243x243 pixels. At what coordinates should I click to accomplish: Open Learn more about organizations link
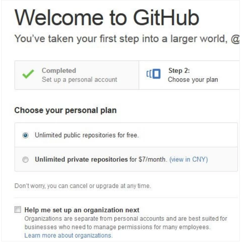click(x=68, y=235)
